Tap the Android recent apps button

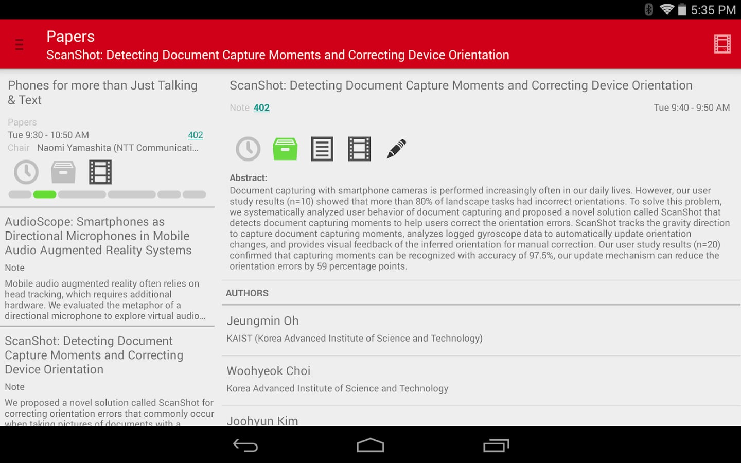point(496,446)
